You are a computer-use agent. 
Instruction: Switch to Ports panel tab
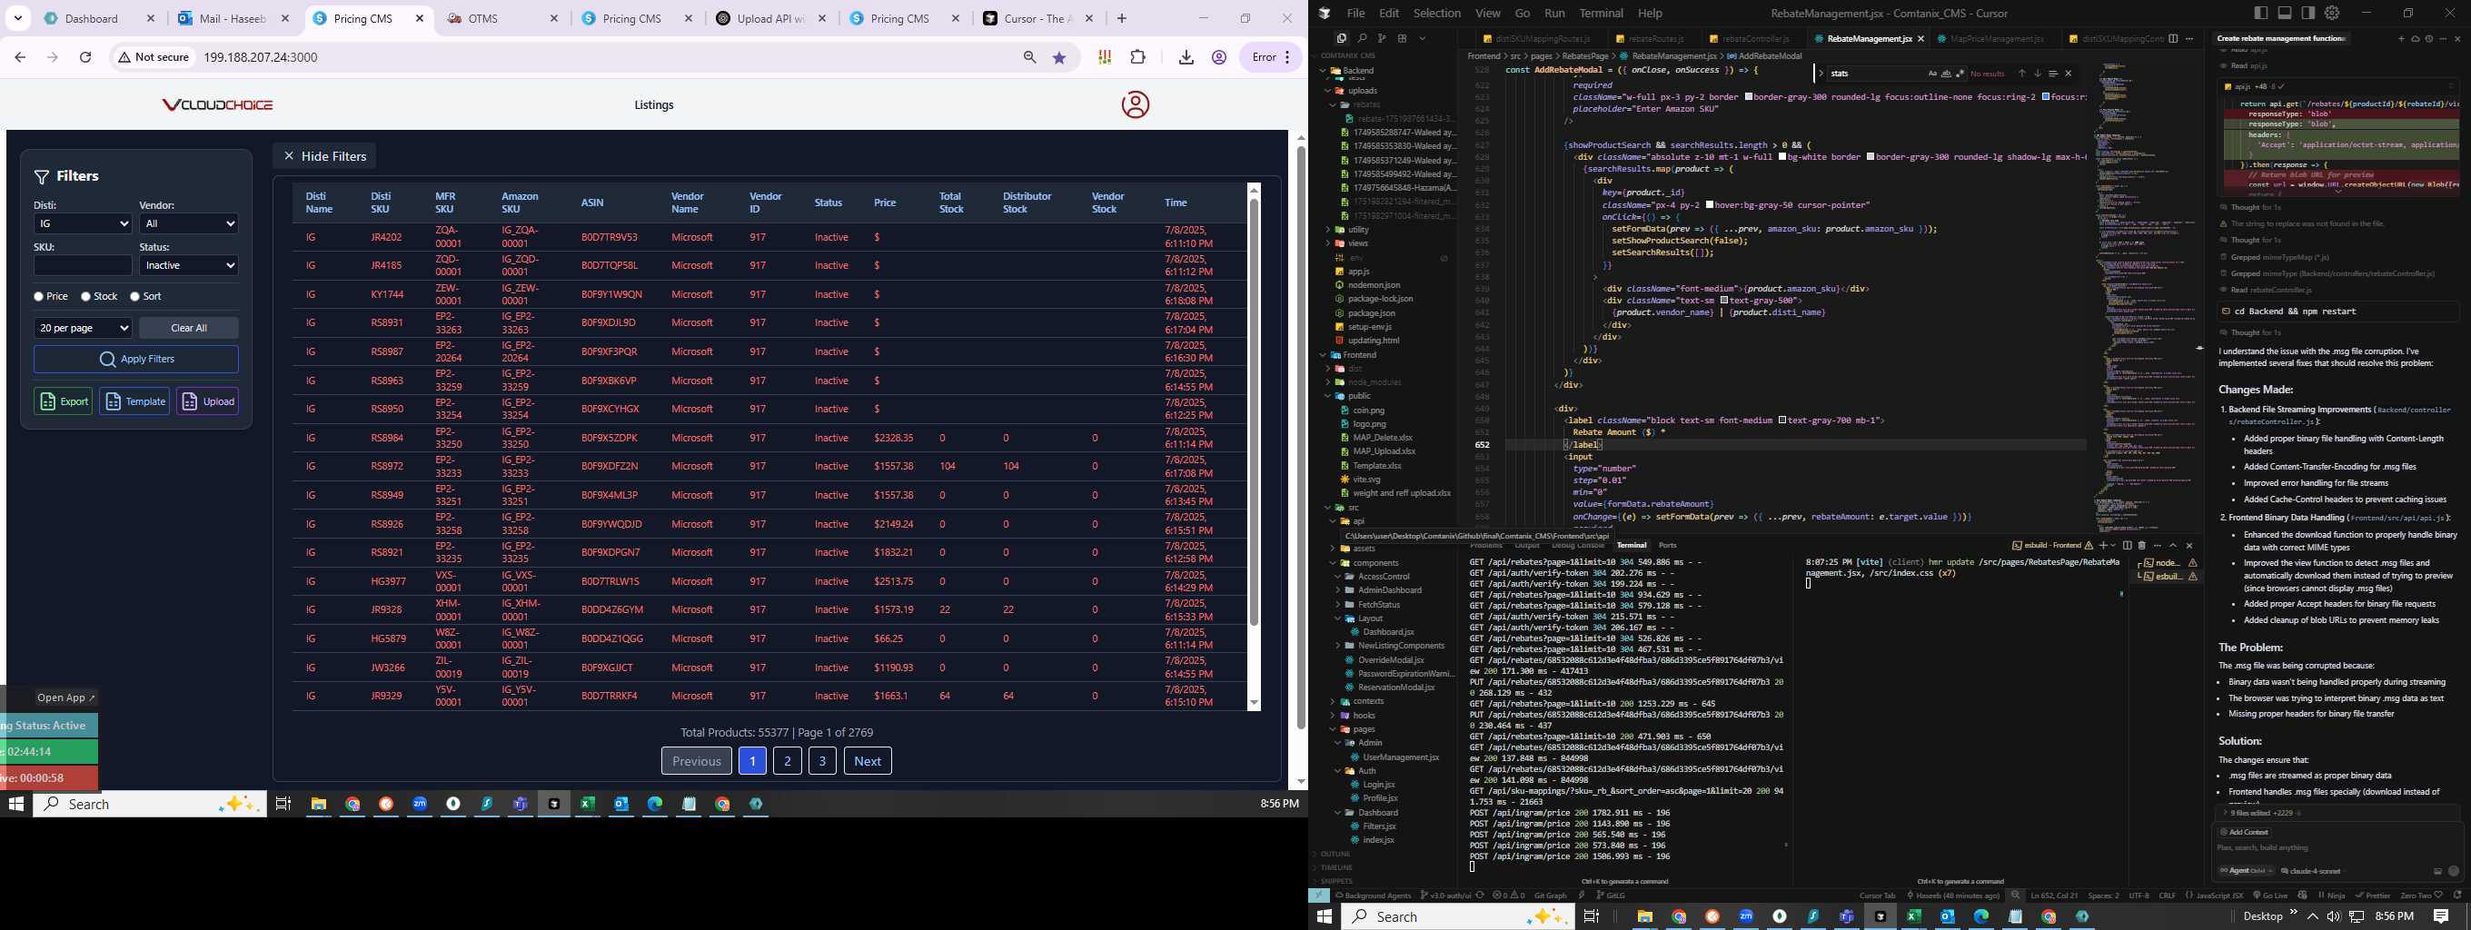[1668, 545]
